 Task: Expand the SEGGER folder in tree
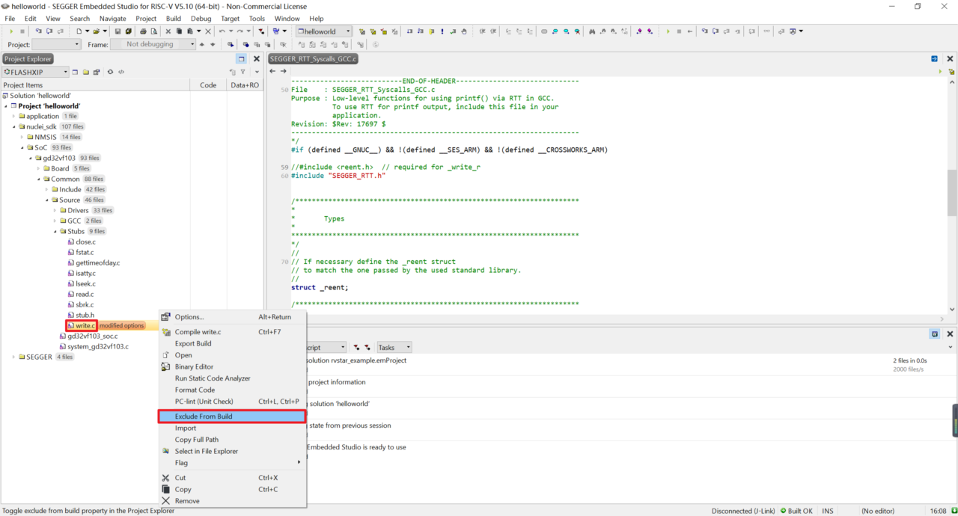13,357
